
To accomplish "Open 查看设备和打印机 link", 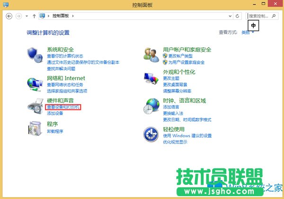I will tap(63, 108).
